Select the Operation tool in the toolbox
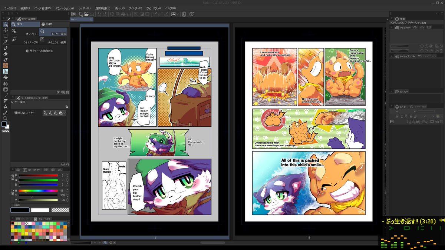 6,24
